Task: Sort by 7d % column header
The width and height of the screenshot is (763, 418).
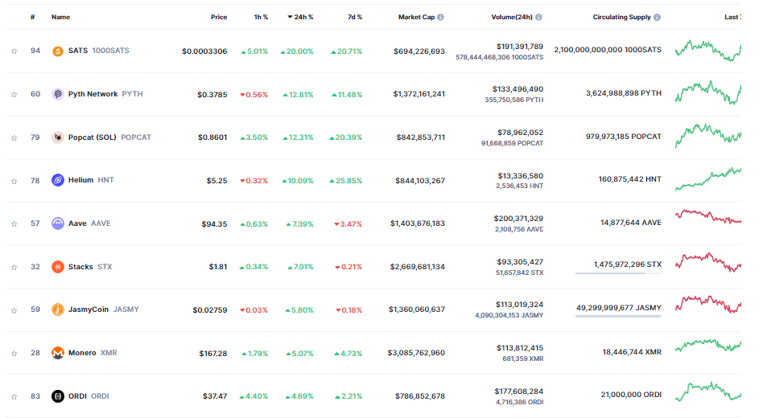Action: pos(355,17)
